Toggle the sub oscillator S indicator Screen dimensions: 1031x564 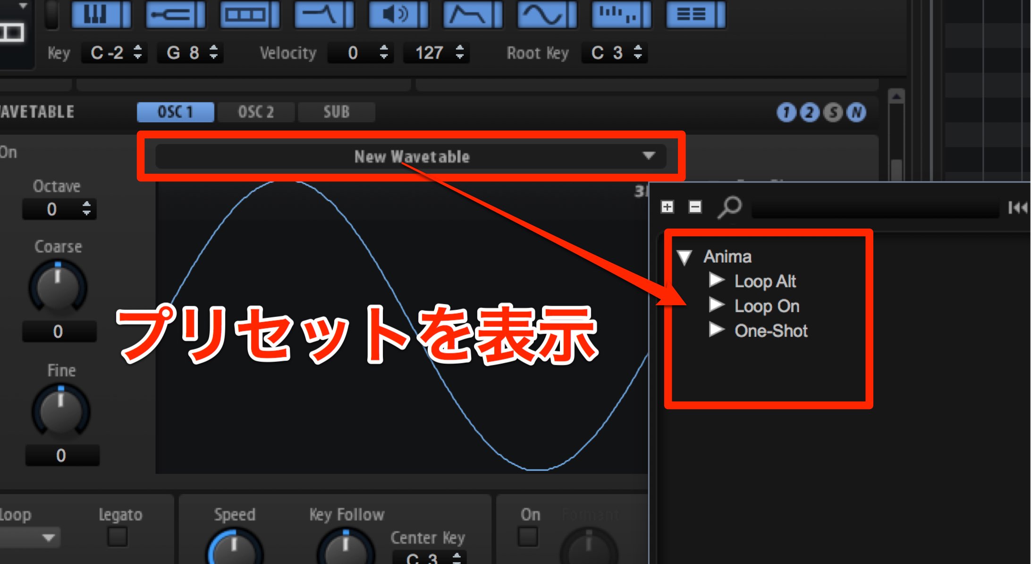point(833,112)
